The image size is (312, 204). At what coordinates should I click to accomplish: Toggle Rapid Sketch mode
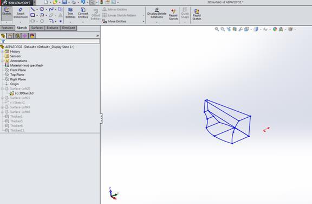point(197,14)
